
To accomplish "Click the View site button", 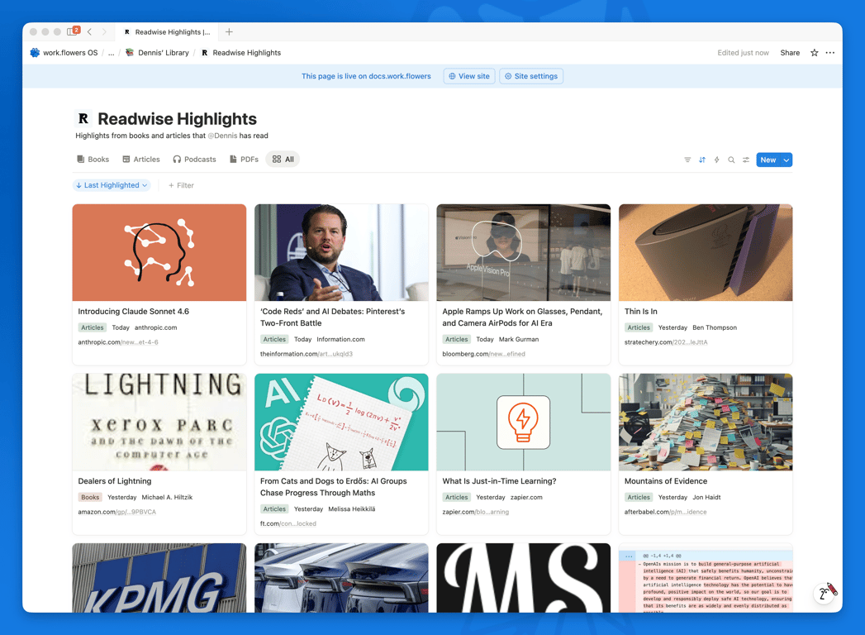I will 469,76.
